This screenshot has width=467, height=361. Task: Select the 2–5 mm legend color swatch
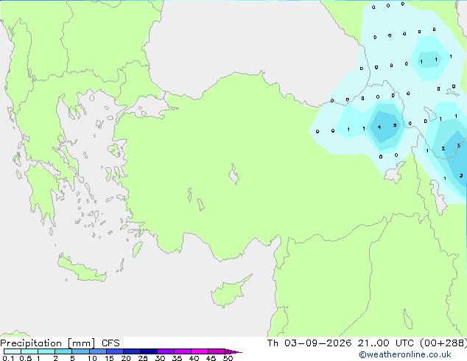point(63,351)
